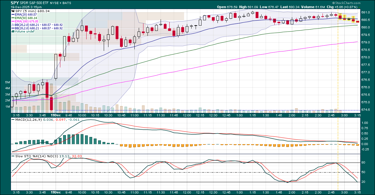Click the green line swatch next to EMA(50)
Viewport: 375px width, 195px height.
(x=13, y=18)
